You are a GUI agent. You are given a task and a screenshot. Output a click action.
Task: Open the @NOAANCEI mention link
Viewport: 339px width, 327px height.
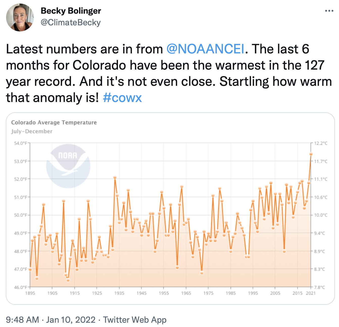(205, 49)
